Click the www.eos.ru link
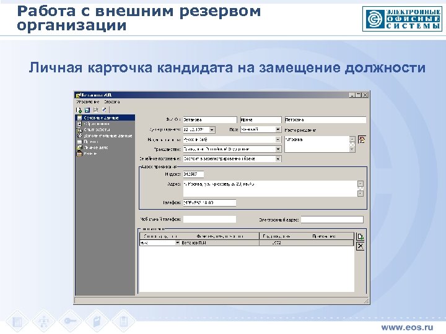The width and height of the screenshot is (446, 334). [407, 327]
